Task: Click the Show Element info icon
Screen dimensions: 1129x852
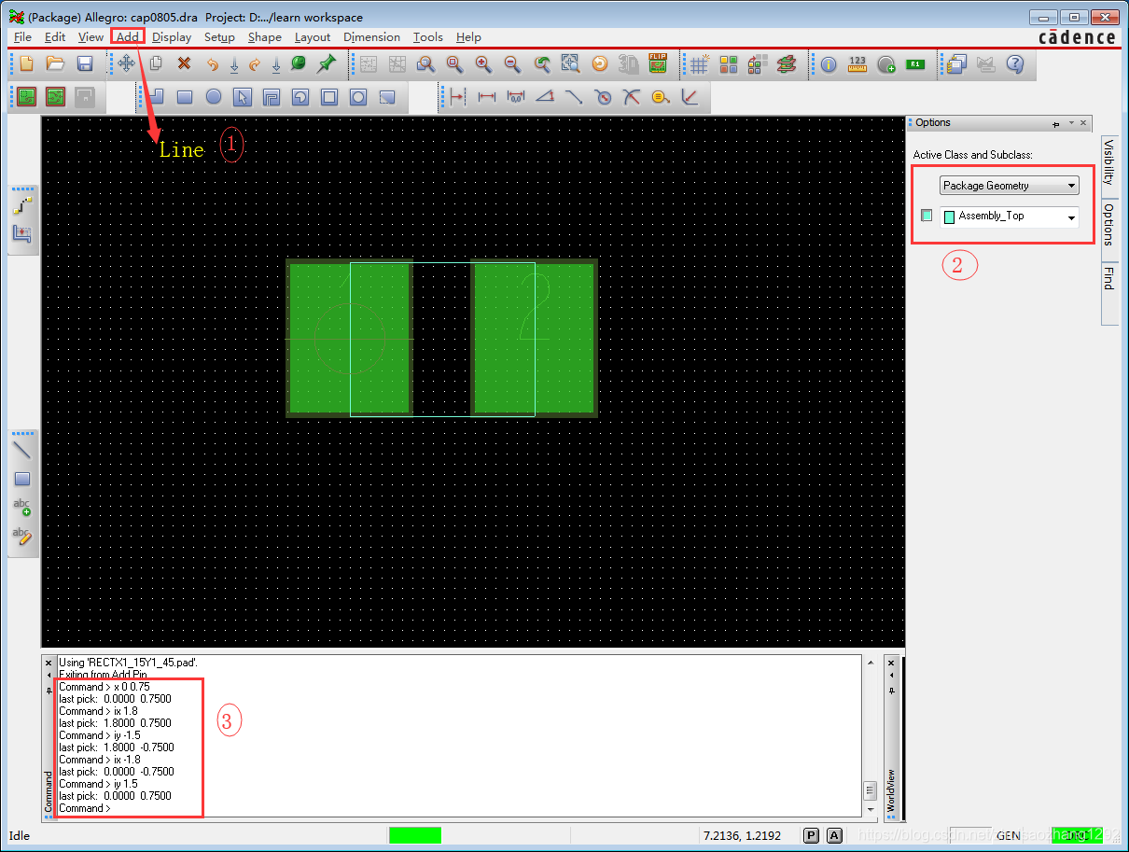Action: click(829, 63)
